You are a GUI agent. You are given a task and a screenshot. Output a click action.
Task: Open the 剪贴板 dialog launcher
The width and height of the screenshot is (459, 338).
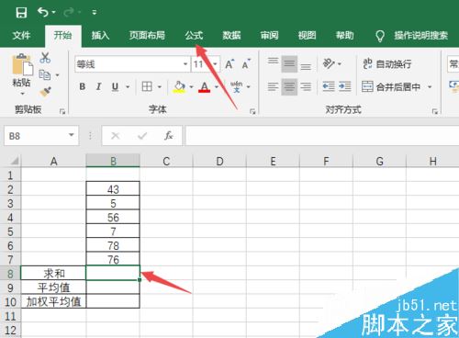(x=62, y=112)
